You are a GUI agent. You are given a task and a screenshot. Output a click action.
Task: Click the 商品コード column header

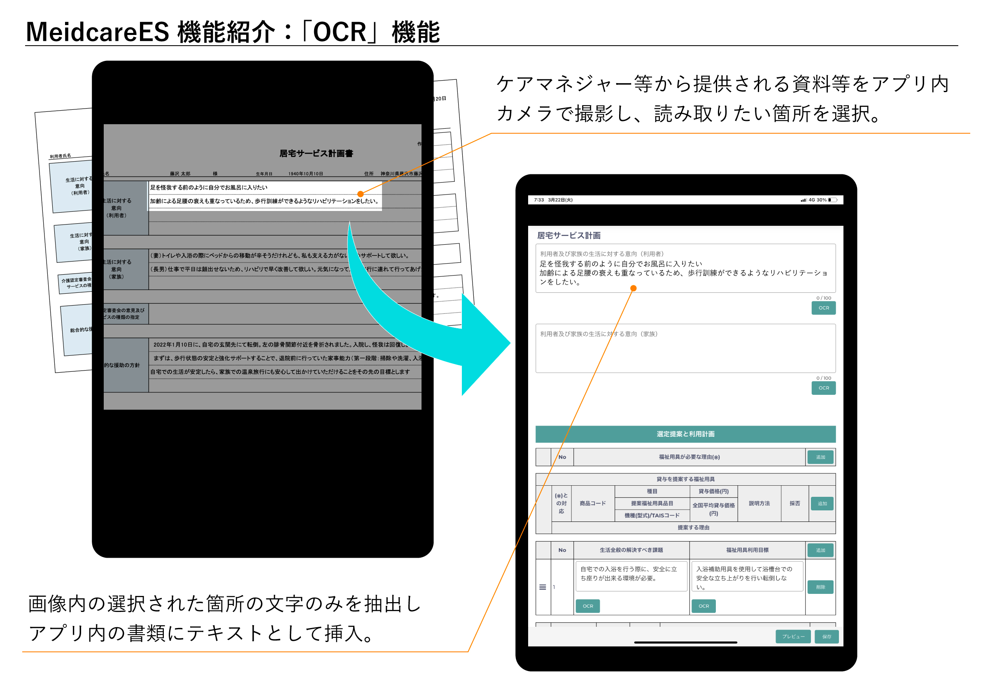click(592, 503)
